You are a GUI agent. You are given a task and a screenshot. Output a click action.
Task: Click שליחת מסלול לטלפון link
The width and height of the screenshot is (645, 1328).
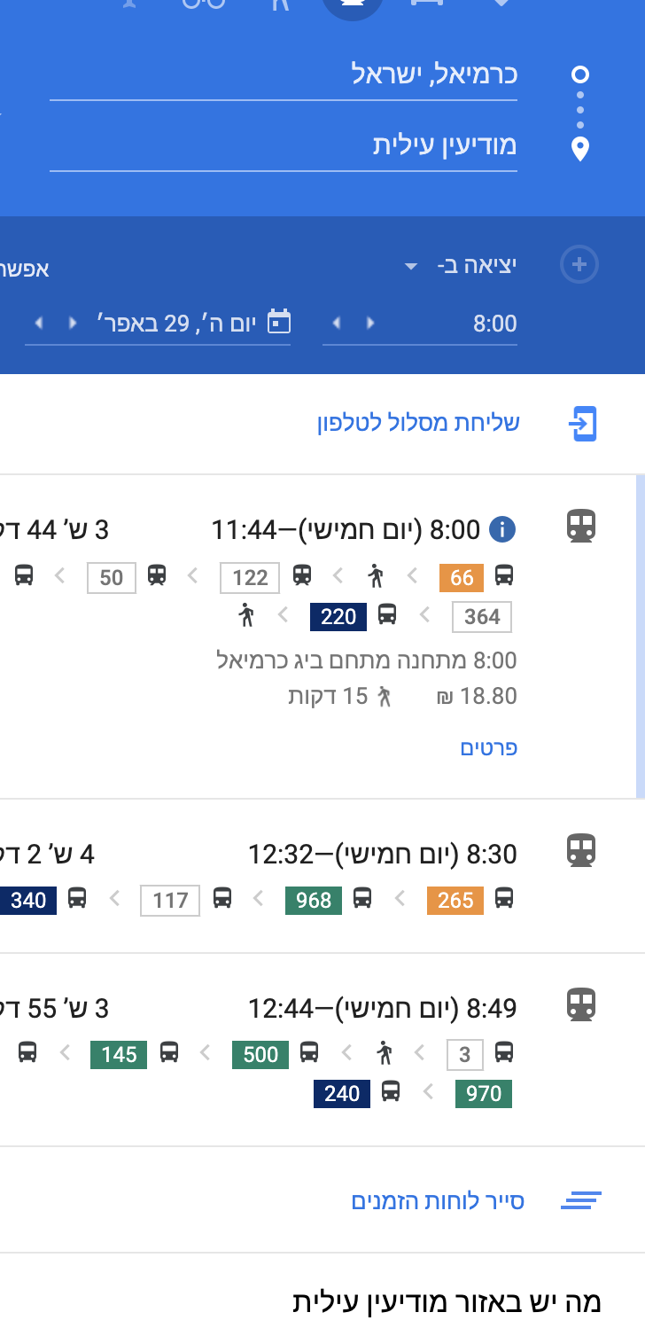418,423
